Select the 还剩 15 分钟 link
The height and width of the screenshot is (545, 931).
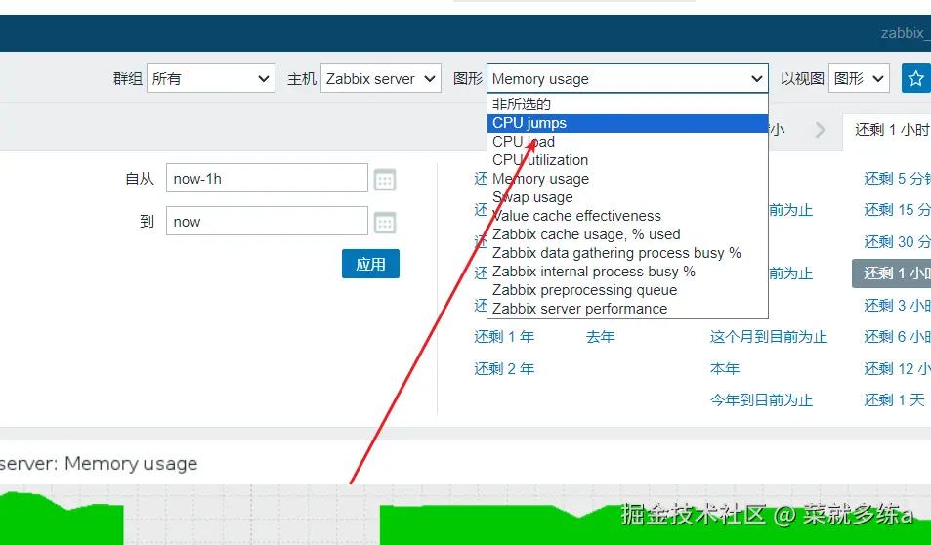897,210
